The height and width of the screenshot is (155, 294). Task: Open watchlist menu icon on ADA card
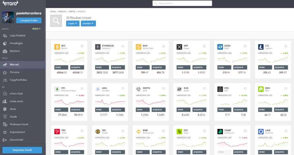123,88
